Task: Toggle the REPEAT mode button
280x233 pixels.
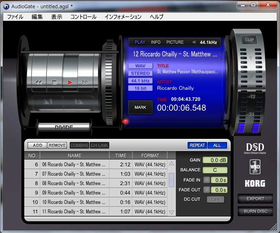Action: tap(197, 146)
